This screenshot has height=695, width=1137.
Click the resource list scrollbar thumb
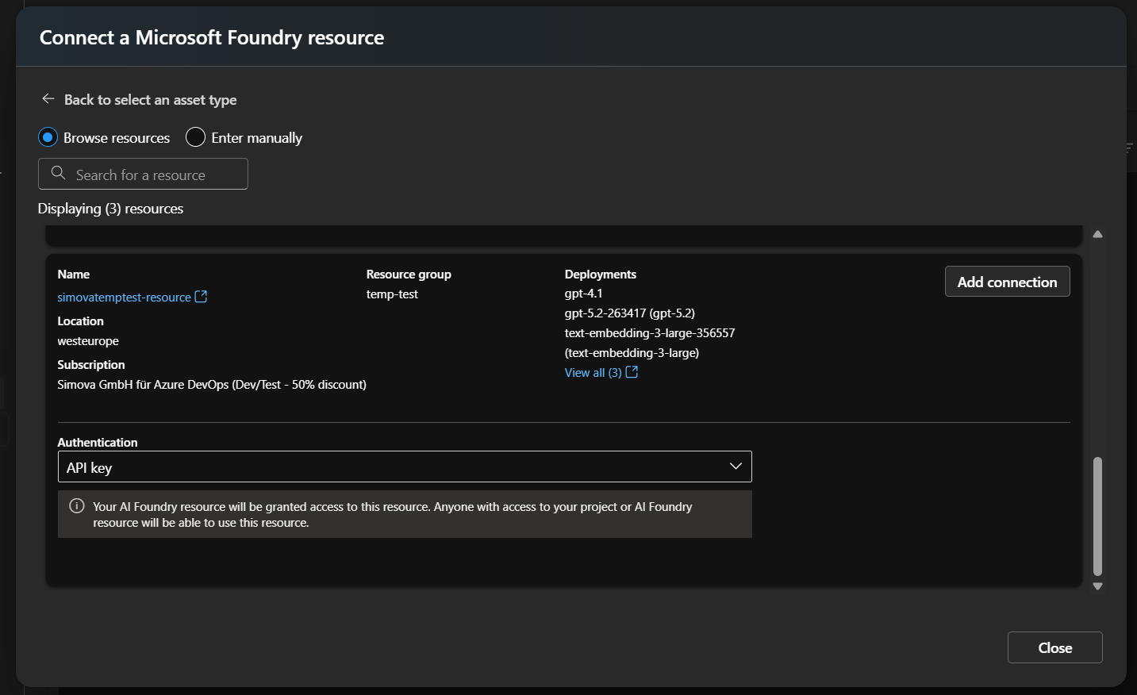click(x=1097, y=516)
